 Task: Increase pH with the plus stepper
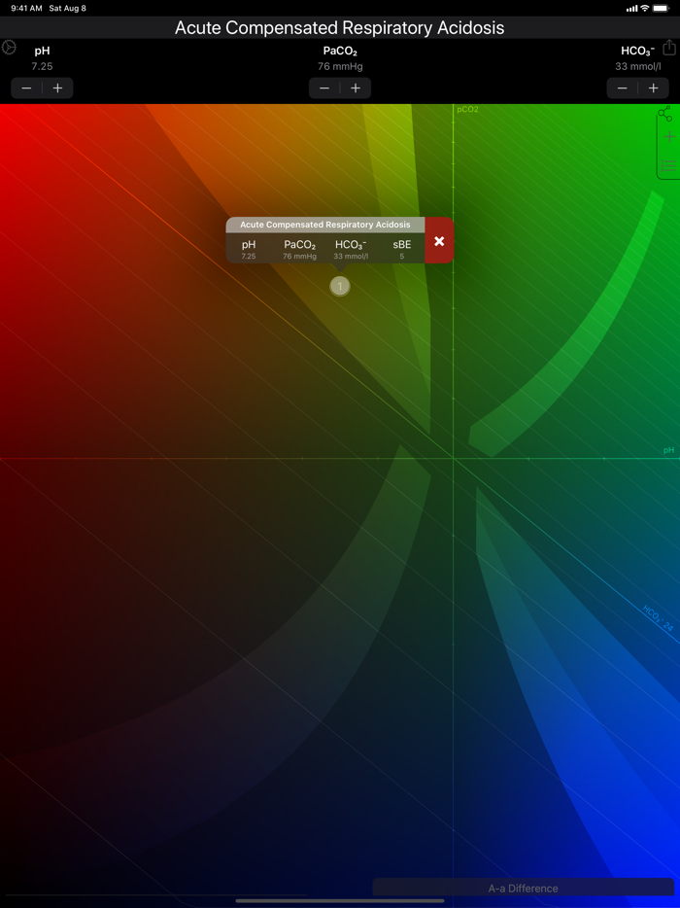point(58,88)
